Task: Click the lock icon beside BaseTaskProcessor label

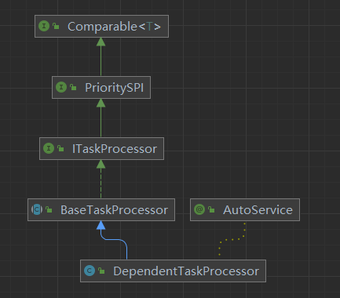Action: point(49,209)
